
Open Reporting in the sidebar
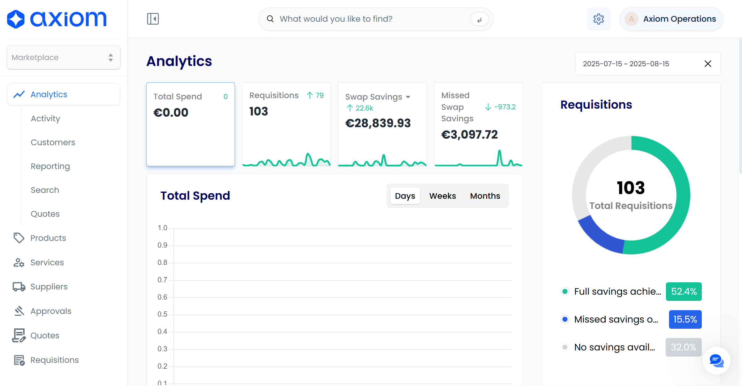(x=50, y=166)
